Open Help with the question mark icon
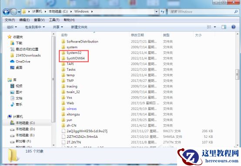The image size is (241, 166). [234, 27]
